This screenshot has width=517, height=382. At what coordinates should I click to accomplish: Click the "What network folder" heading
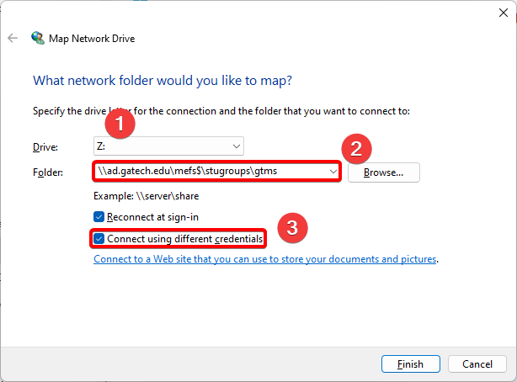pos(162,81)
